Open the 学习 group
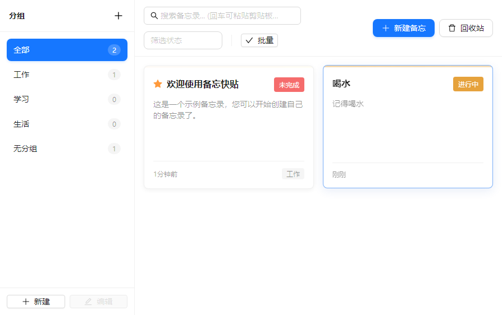This screenshot has height=315, width=502. point(67,99)
